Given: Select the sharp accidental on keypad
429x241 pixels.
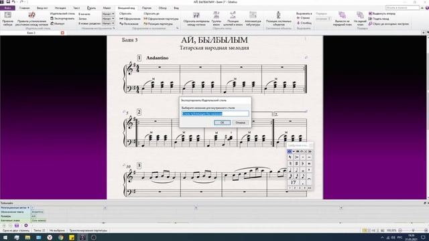Looking at the screenshot, I should click(296, 163).
